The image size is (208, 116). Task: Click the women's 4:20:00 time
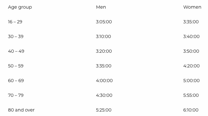click(x=191, y=66)
